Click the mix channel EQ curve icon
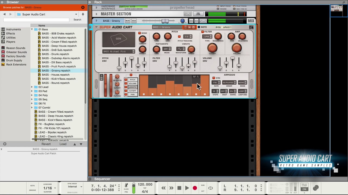Screen dimensions: 348x195 (x=203, y=21)
